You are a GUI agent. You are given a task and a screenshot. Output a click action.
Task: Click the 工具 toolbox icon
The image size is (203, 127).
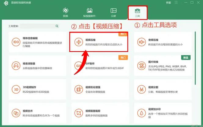pyautogui.click(x=137, y=11)
